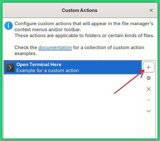The height and width of the screenshot is (141, 160).
Task: Click the faint play icon below the list
Action: tap(10, 81)
